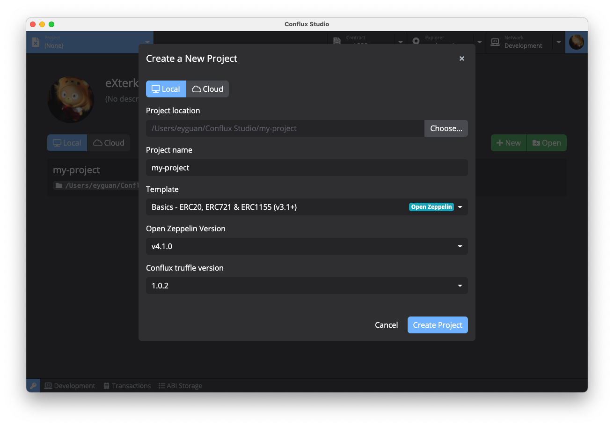
Task: Click the Choose... button
Action: click(446, 128)
